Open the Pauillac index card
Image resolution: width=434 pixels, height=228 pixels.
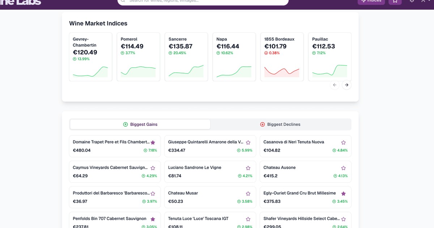tap(329, 56)
